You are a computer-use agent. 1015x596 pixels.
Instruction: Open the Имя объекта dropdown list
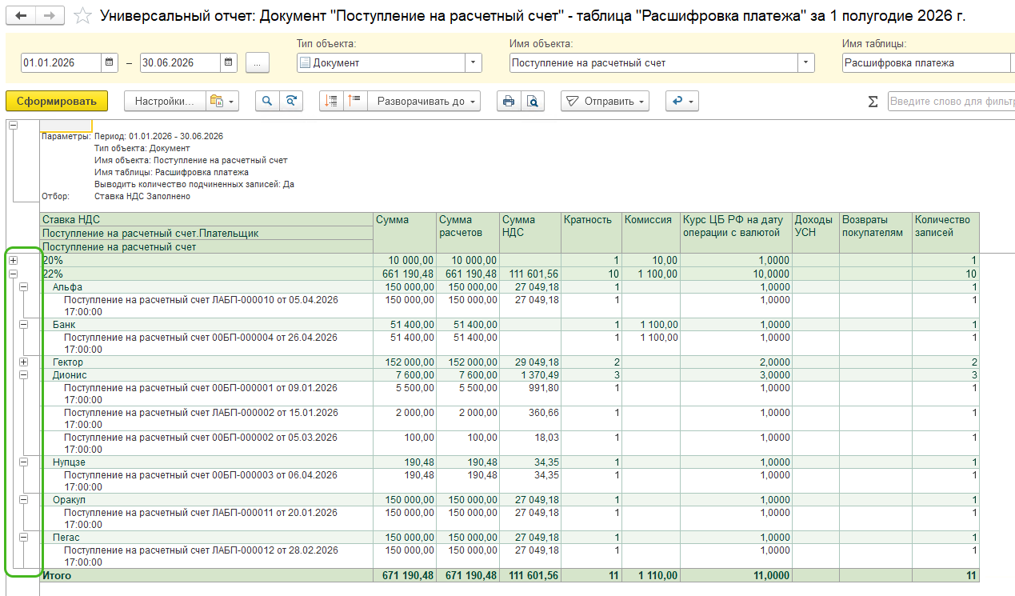(805, 62)
